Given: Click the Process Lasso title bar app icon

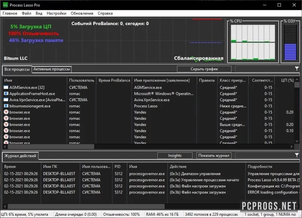Looking at the screenshot, I should point(5,5).
